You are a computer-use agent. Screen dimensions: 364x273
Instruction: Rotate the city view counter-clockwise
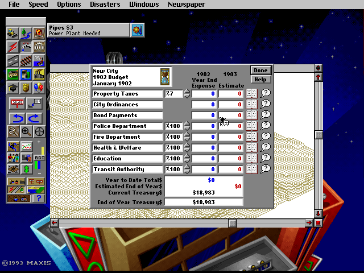click(17, 118)
